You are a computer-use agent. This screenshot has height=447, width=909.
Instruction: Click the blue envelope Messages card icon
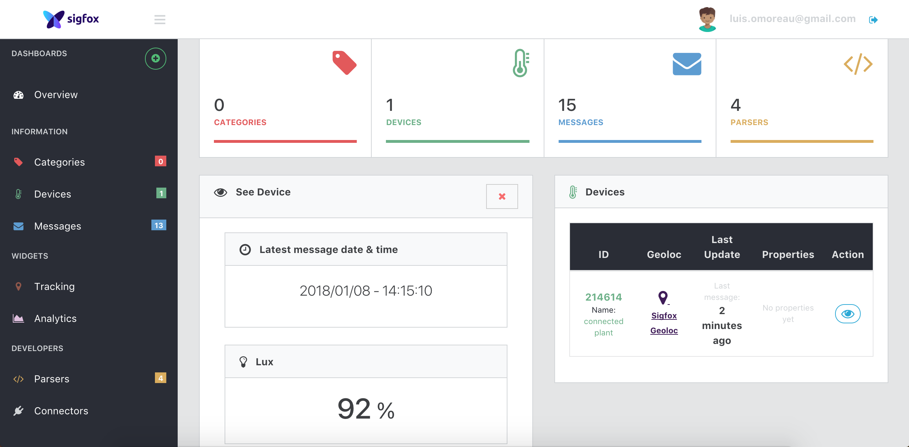click(x=687, y=64)
